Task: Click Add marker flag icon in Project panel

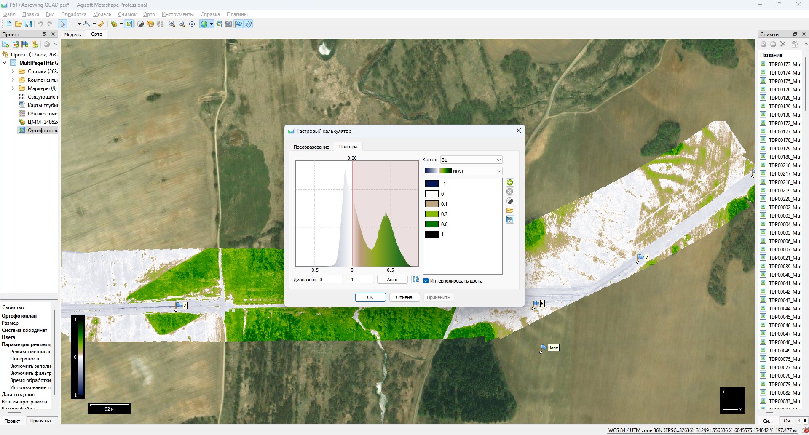Action: coord(25,44)
